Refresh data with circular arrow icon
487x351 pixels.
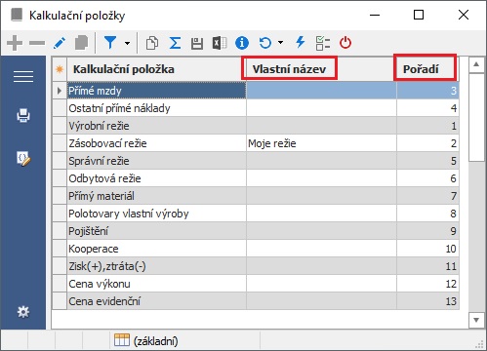pos(265,43)
